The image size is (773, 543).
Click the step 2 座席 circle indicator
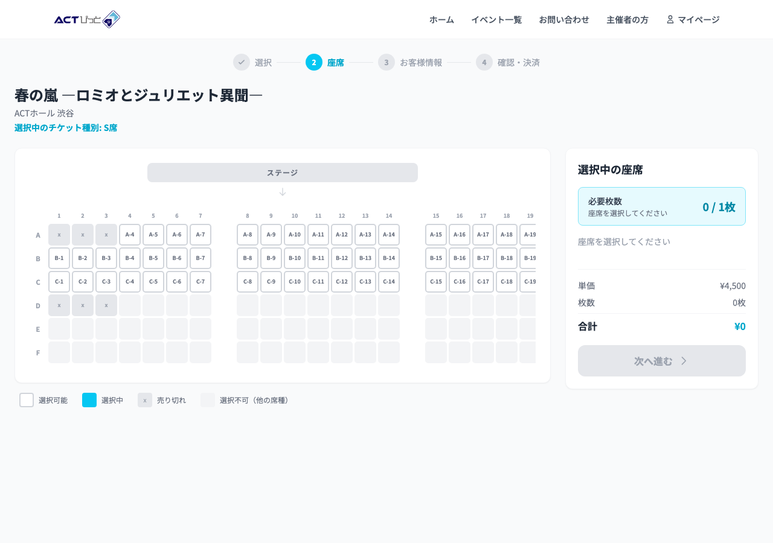tap(313, 62)
